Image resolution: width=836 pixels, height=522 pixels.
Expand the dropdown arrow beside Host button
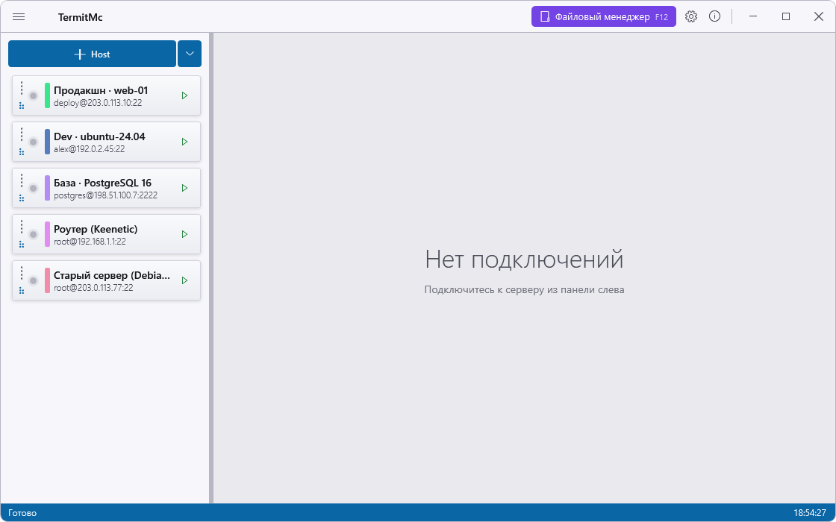pyautogui.click(x=190, y=54)
